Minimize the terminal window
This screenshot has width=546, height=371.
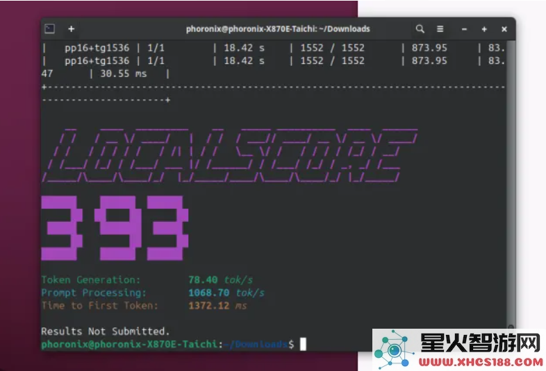(x=464, y=29)
